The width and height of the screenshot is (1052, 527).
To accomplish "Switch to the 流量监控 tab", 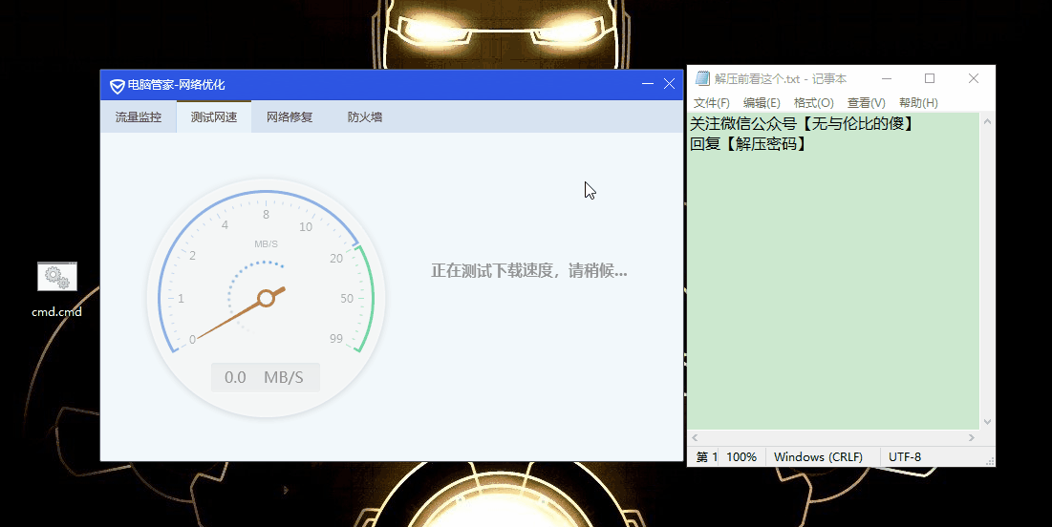I will pos(139,116).
